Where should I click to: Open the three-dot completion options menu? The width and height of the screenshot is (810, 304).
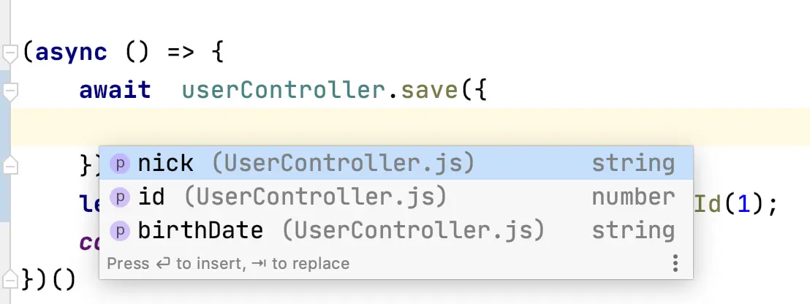675,263
